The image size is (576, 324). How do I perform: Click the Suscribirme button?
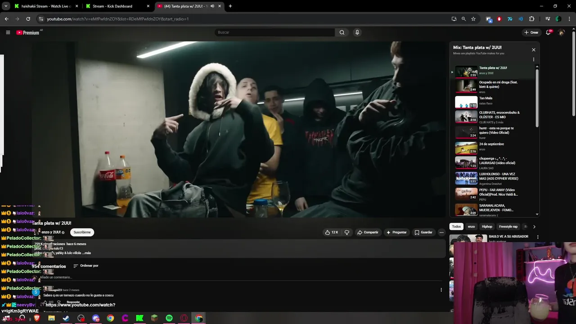82,232
